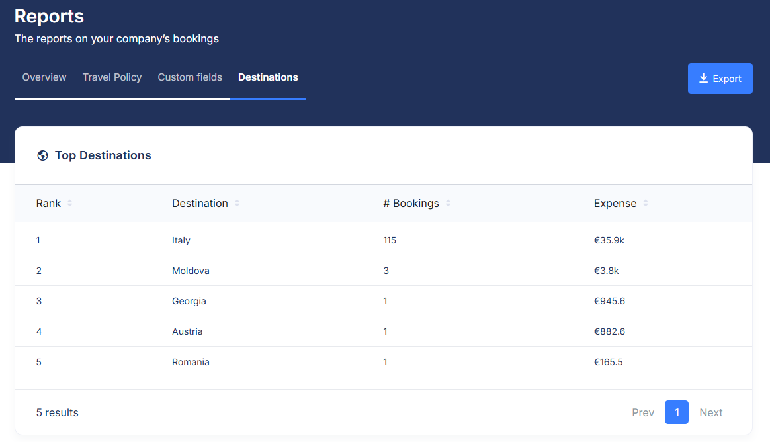Click the €35.9k expense value
The width and height of the screenshot is (770, 442).
click(609, 240)
